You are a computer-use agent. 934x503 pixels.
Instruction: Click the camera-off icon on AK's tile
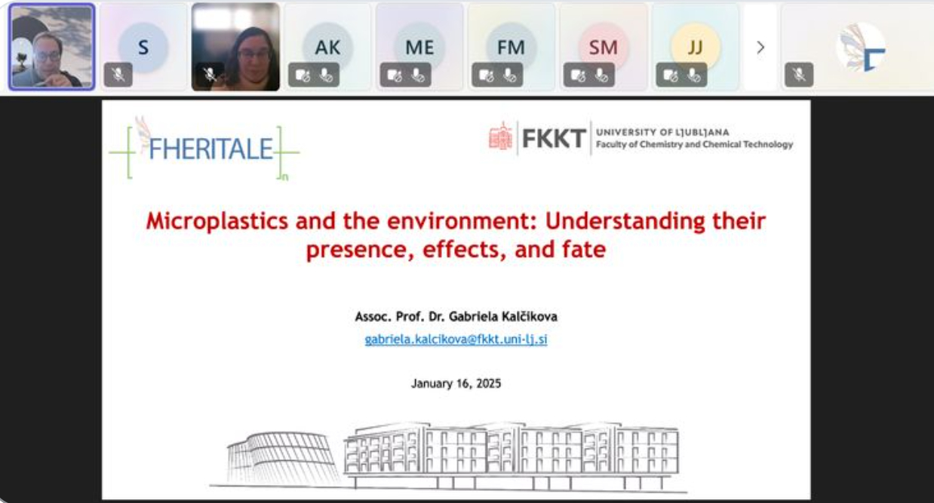pyautogui.click(x=303, y=75)
